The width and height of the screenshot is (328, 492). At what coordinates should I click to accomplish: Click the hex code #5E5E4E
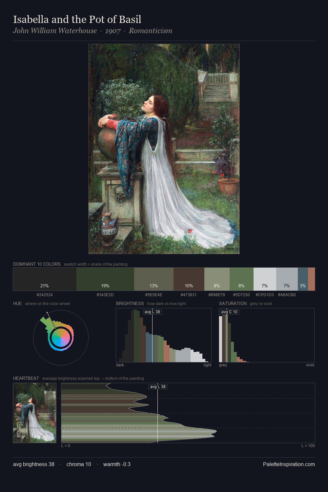point(154,295)
